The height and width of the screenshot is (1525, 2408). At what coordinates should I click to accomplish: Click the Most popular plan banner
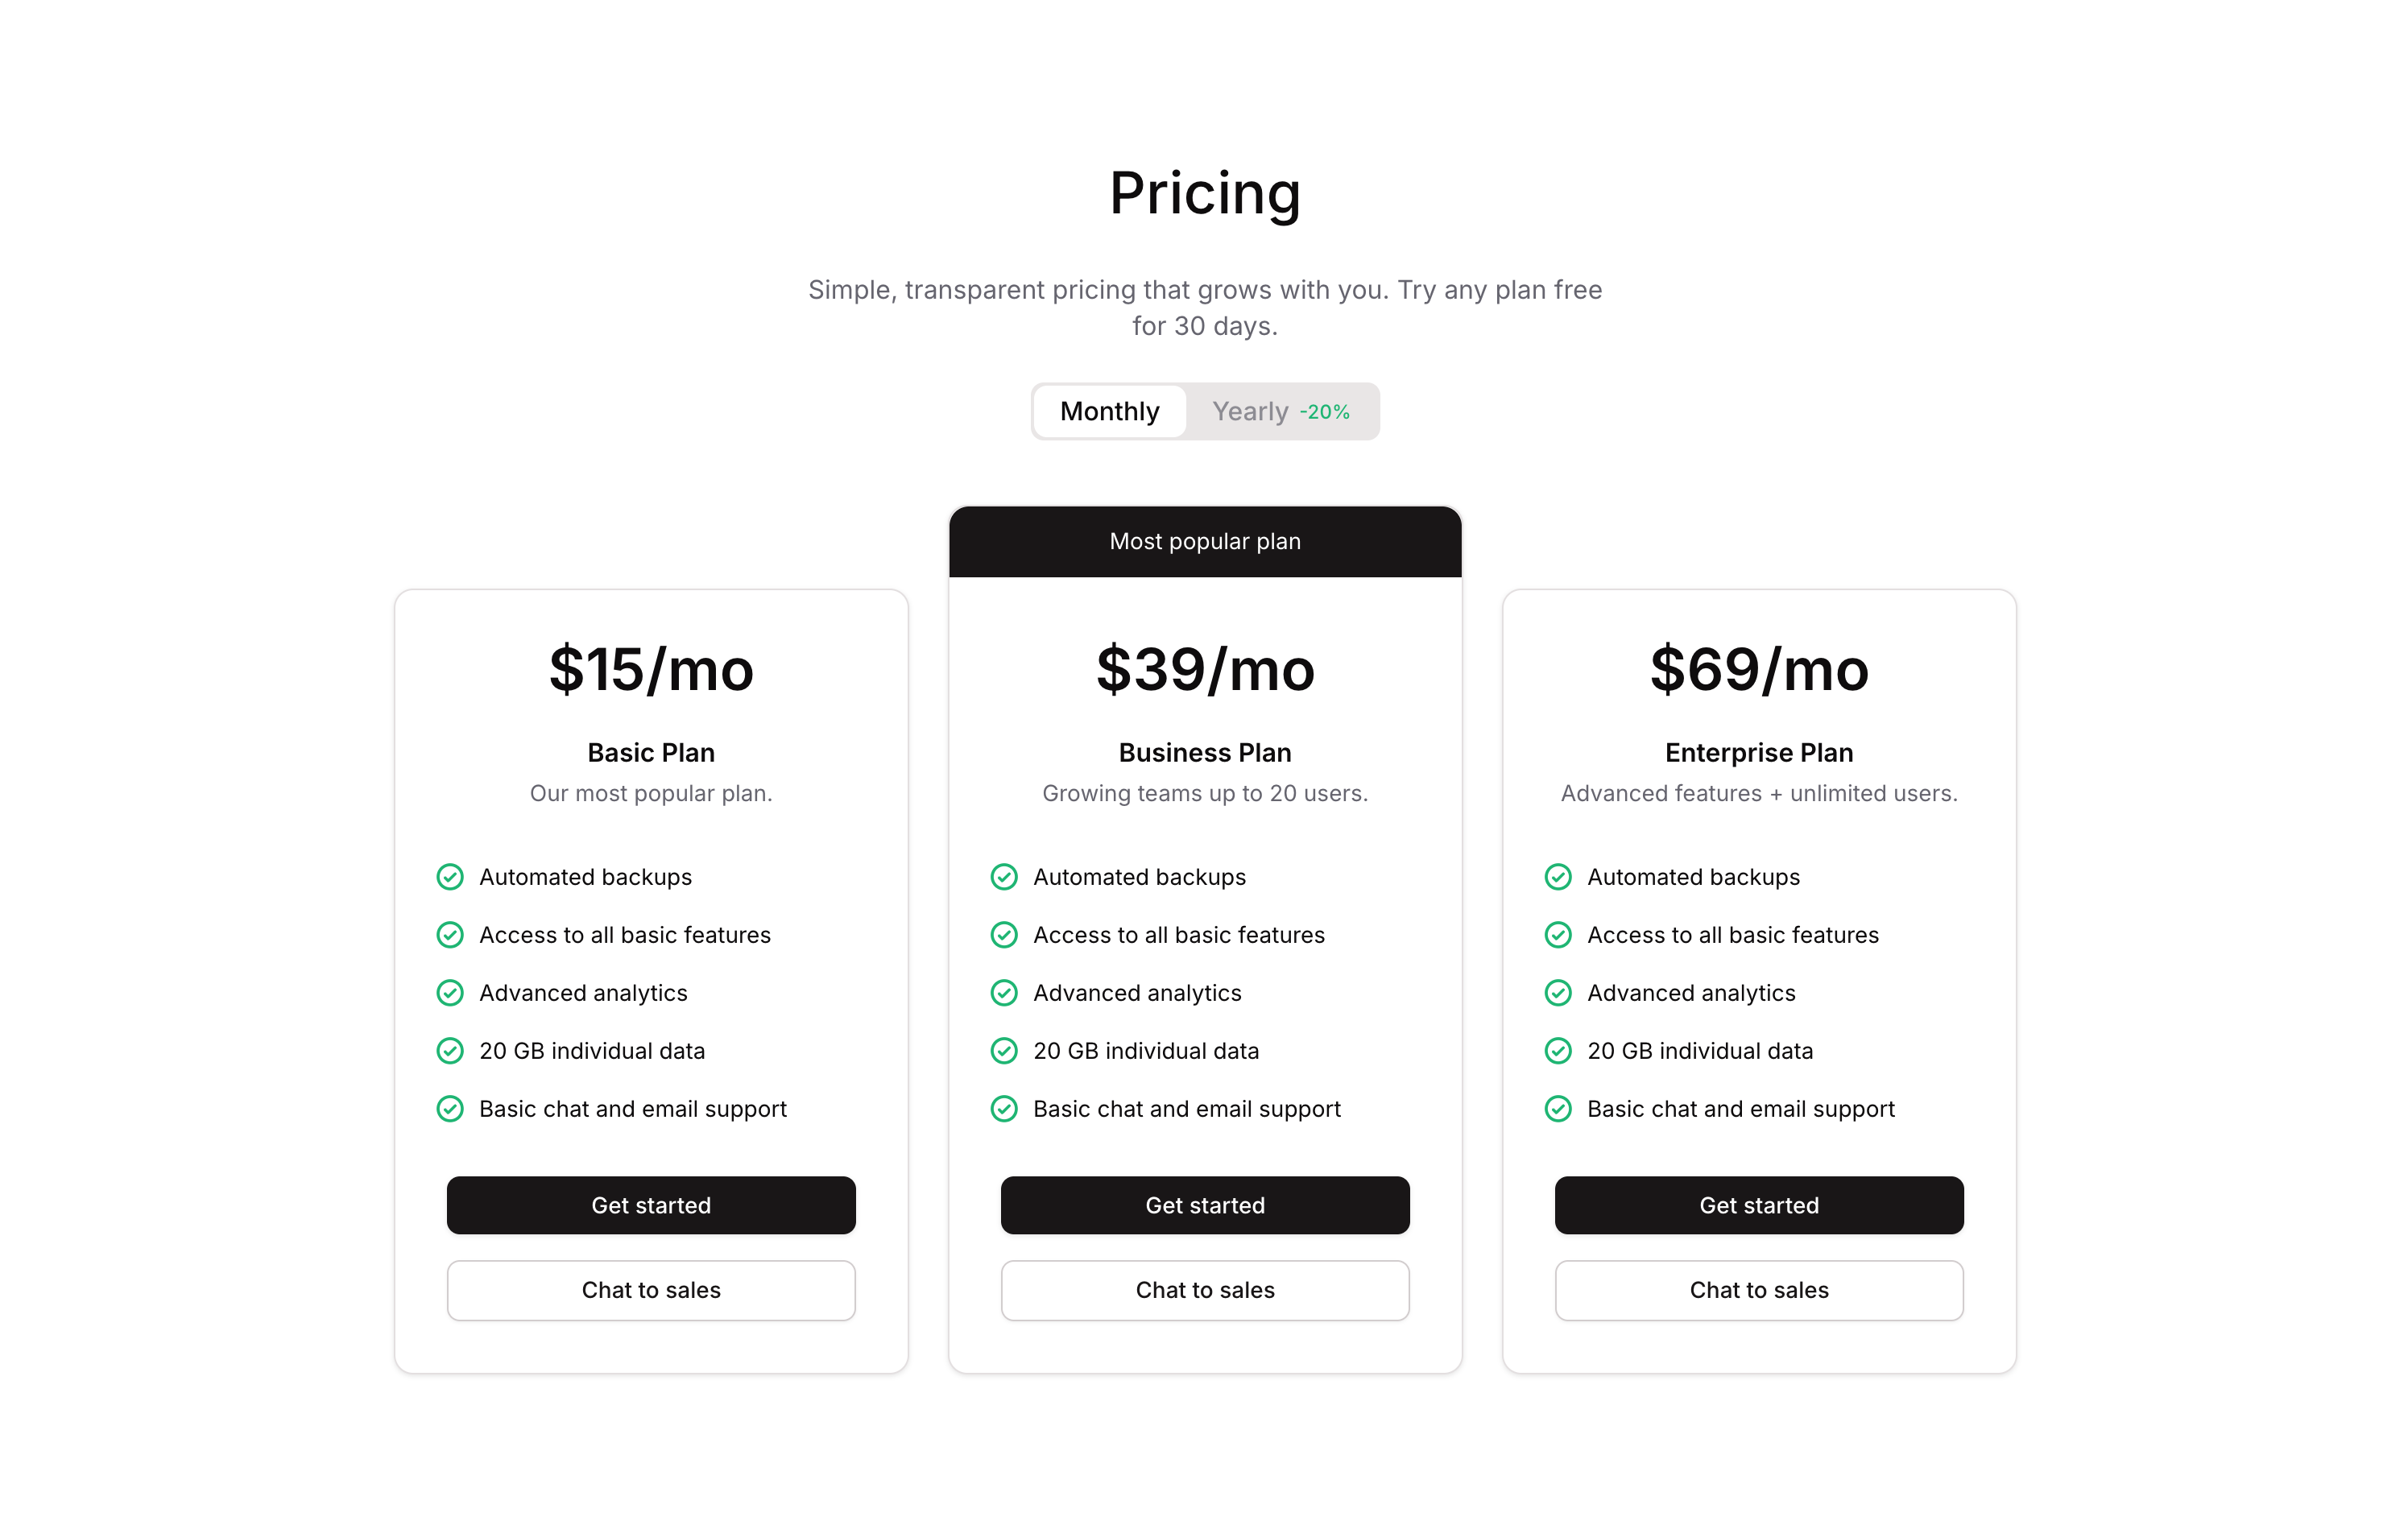coord(1205,541)
